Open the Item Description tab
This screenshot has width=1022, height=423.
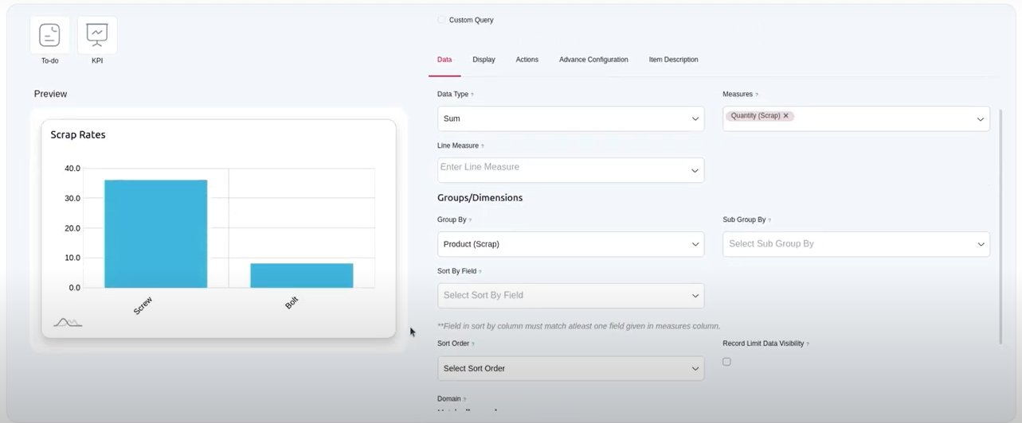(x=673, y=60)
